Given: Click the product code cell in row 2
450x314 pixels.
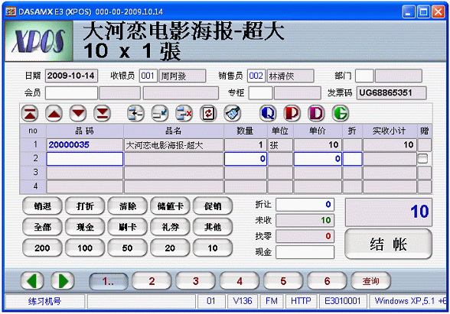Looking at the screenshot, I should click(85, 159).
